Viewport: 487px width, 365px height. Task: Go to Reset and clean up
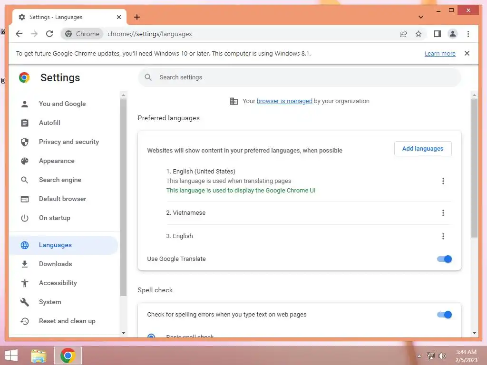coord(64,321)
